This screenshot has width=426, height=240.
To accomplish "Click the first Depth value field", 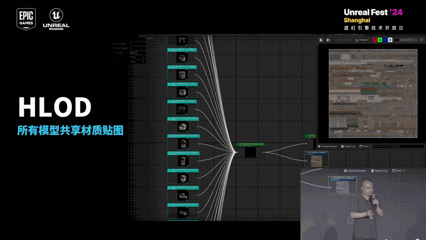I will [x=137, y=43].
